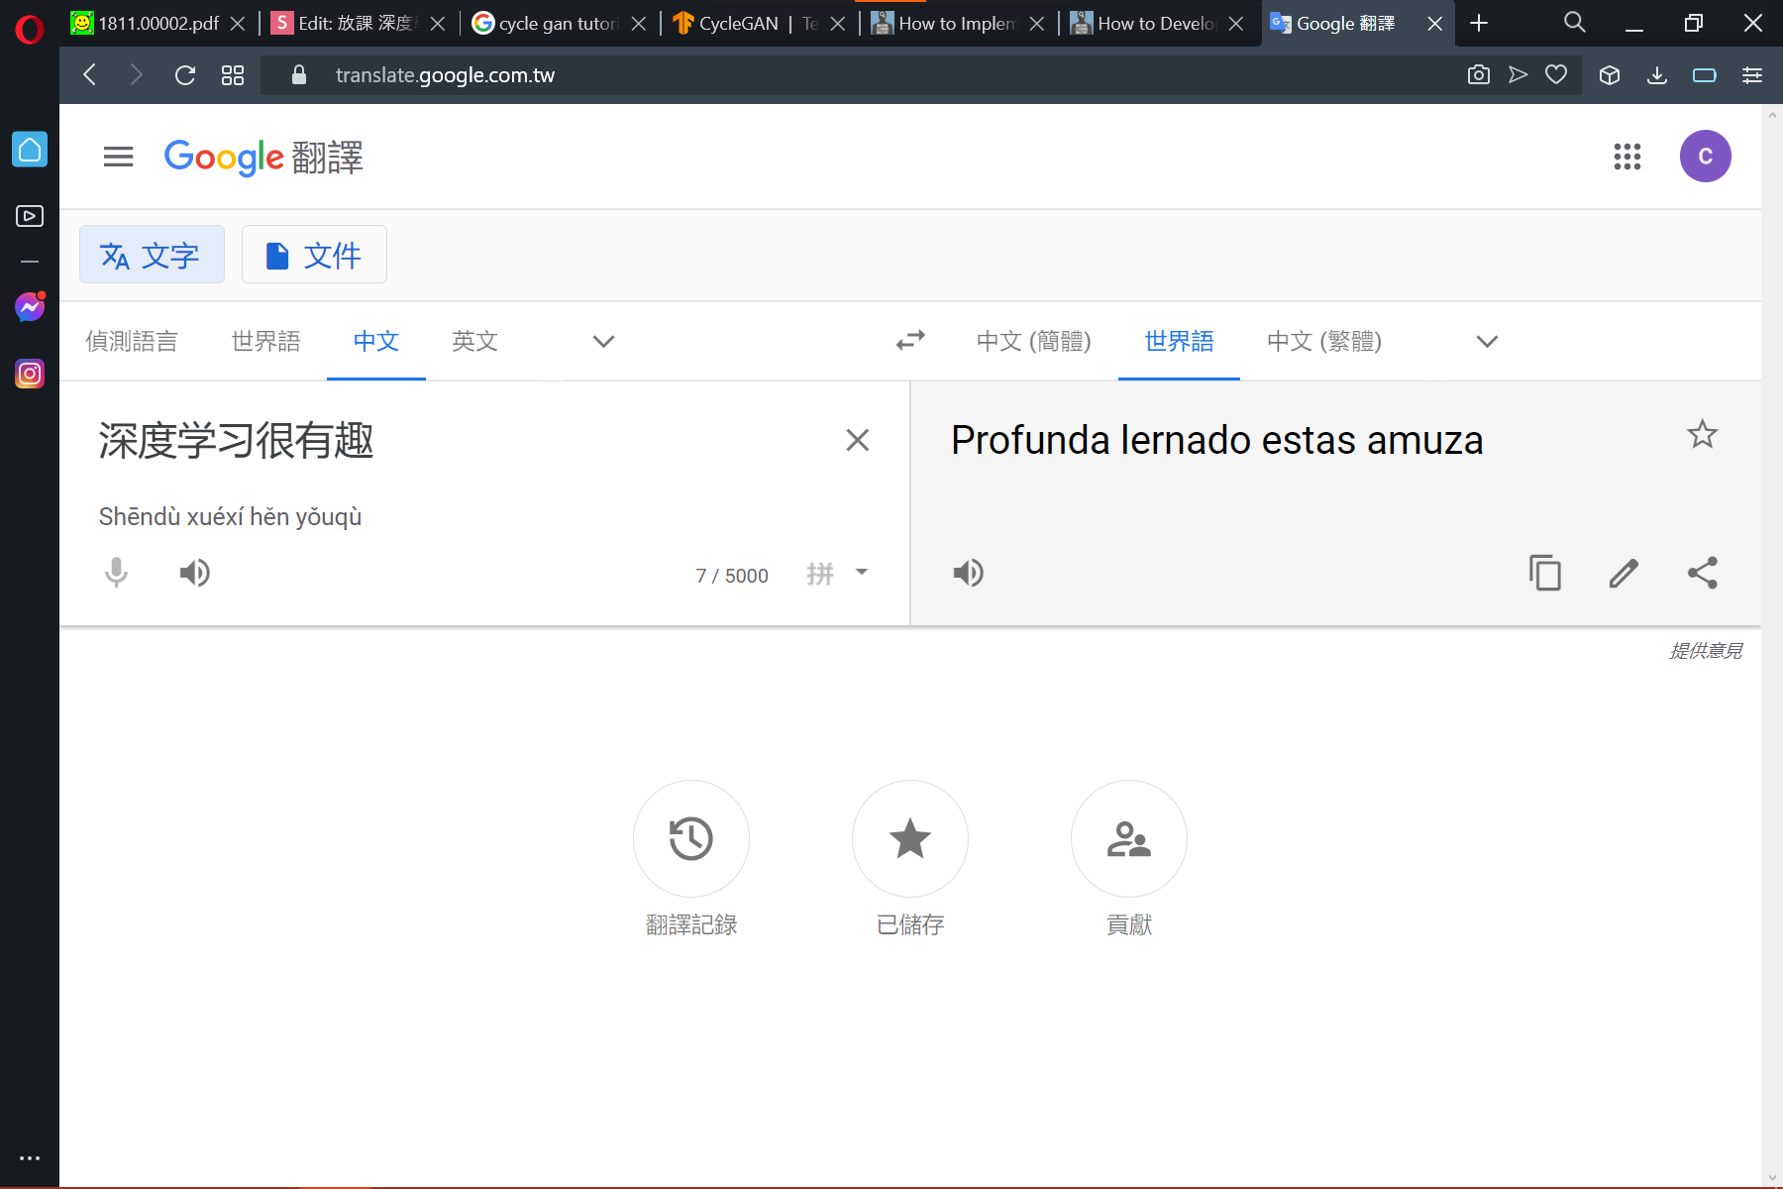Go forward in browser history
Image resolution: width=1783 pixels, height=1189 pixels.
pos(137,75)
